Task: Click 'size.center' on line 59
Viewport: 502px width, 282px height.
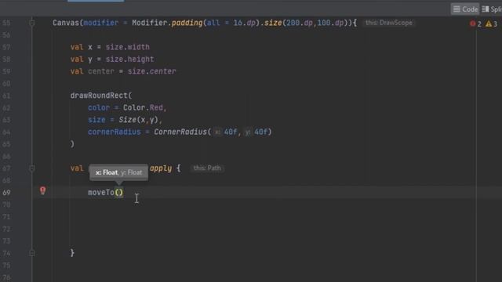Action: pos(151,71)
